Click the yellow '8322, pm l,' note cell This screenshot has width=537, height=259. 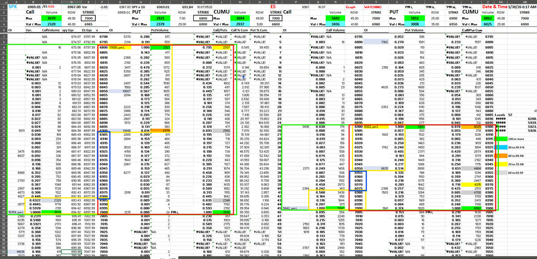pyautogui.click(x=376, y=127)
